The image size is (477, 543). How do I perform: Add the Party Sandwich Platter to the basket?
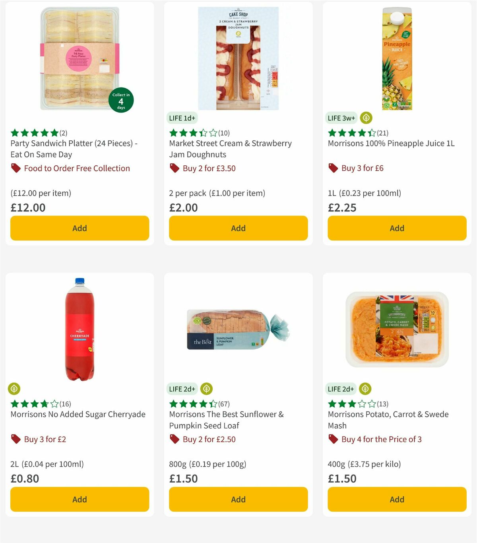click(x=79, y=228)
